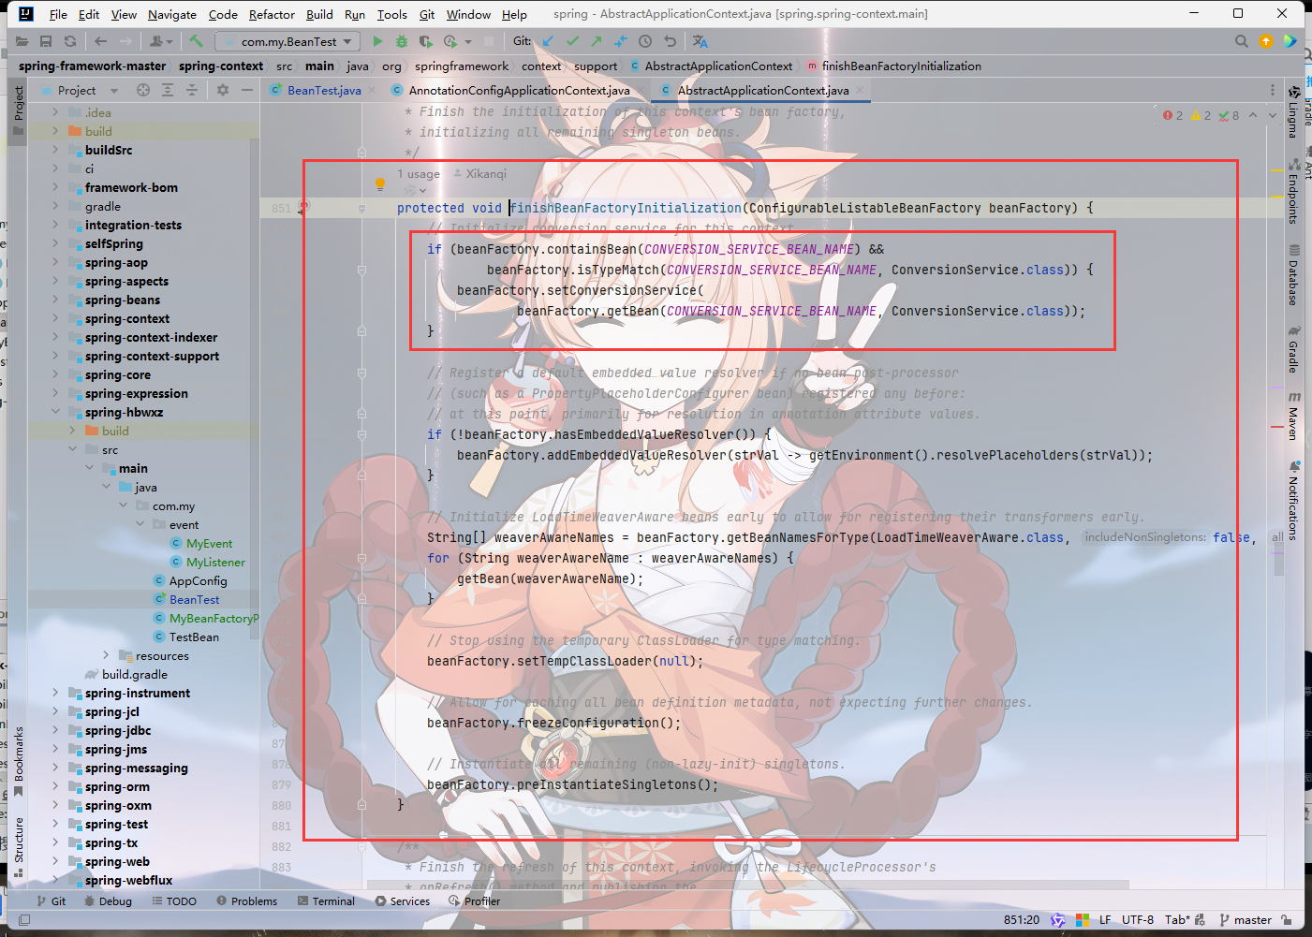Run com.my.BeanTest with the green play icon
This screenshot has width=1312, height=937.
tap(377, 41)
